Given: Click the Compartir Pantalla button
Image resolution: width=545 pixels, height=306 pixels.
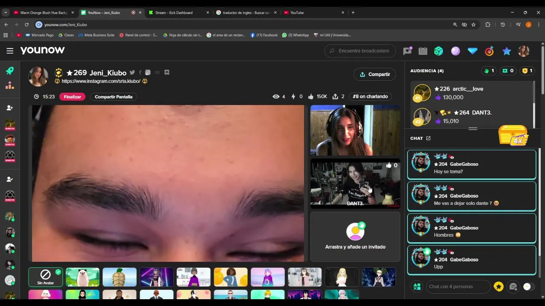Looking at the screenshot, I should tap(113, 97).
